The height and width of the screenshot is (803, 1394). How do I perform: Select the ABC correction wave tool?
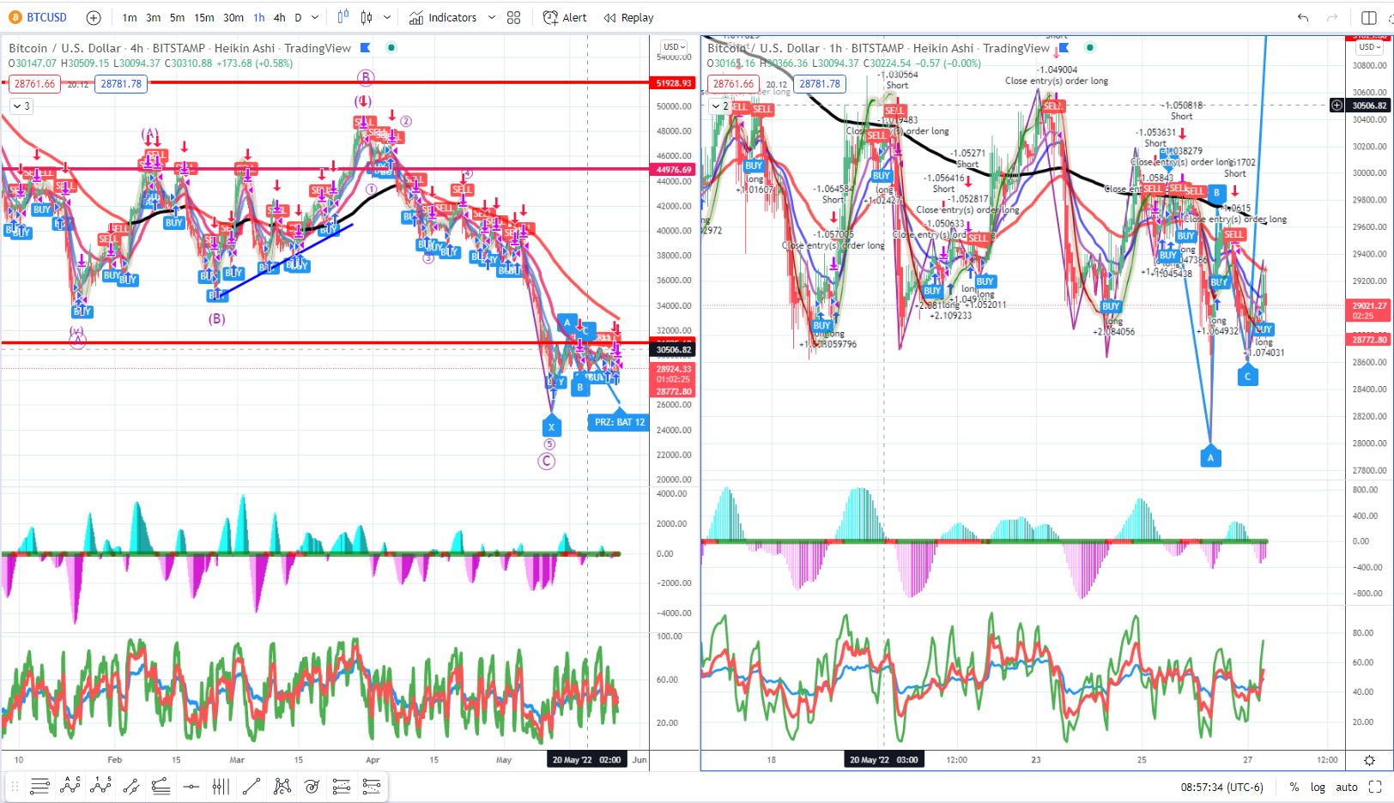pyautogui.click(x=70, y=786)
